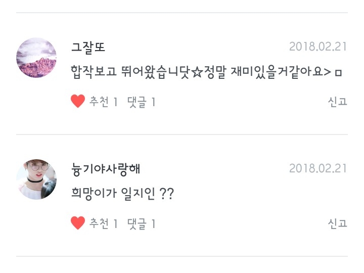The height and width of the screenshot is (273, 364).
Task: Visit the 늉기야사랑해 username link
Action: pos(106,169)
